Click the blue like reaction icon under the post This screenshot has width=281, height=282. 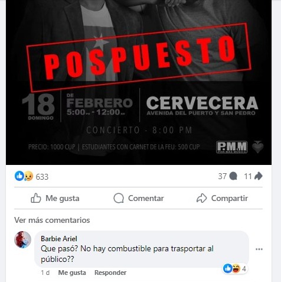19,176
